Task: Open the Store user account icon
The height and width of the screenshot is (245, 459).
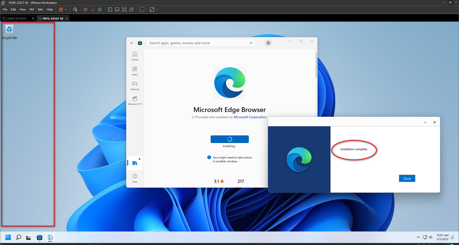Action: coord(269,43)
